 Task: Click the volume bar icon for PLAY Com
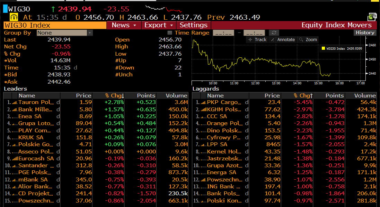[x=15, y=131]
